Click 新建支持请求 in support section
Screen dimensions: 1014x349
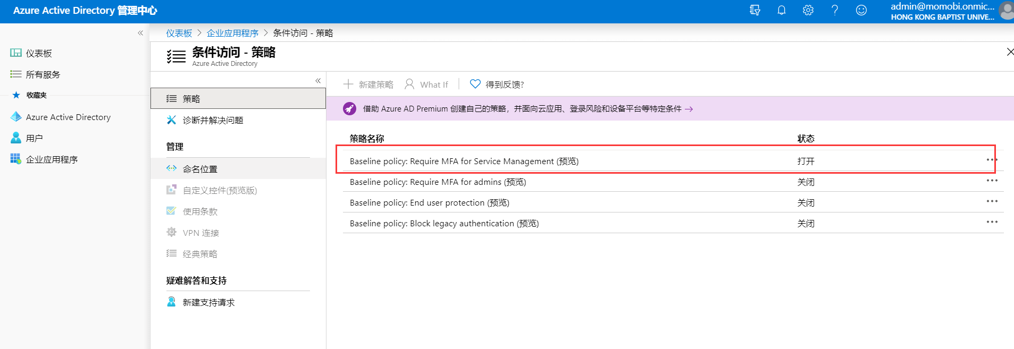coord(208,302)
